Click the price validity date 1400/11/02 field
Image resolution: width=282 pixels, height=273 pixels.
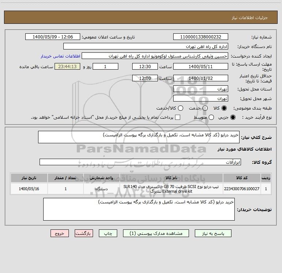point(201,78)
